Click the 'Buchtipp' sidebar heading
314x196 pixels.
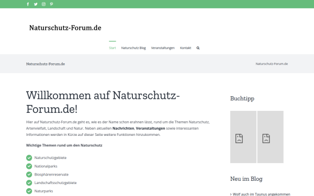pyautogui.click(x=242, y=99)
